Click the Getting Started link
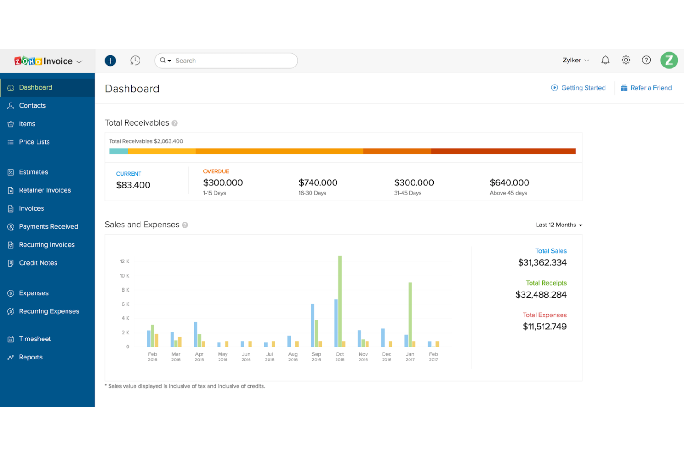Image resolution: width=684 pixels, height=456 pixels. [583, 88]
